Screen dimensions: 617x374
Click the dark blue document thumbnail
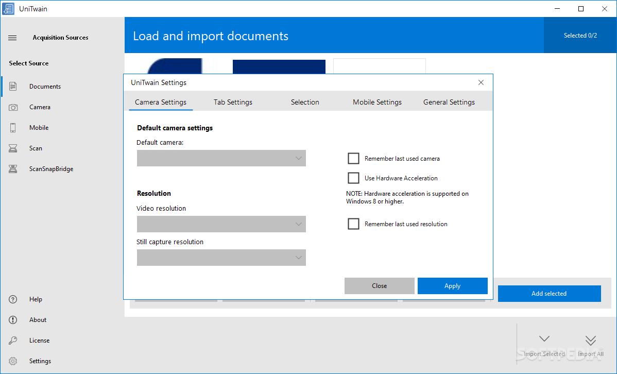(x=279, y=67)
